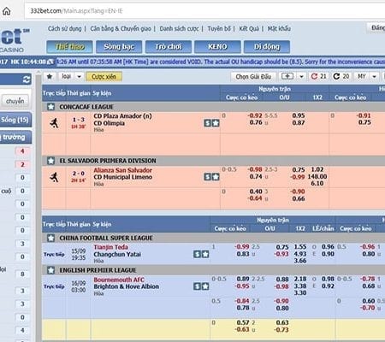This screenshot has width=385, height=342.
Task: Click the Mật khẩu link
Action: (x=279, y=28)
